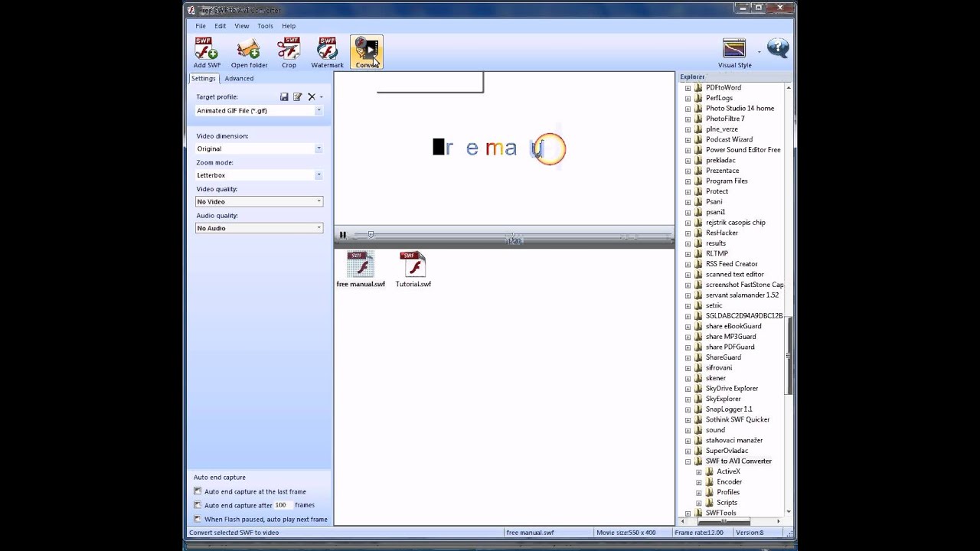Viewport: 980px width, 551px height.
Task: Click the PDFtoWord folder icon
Action: (698, 87)
